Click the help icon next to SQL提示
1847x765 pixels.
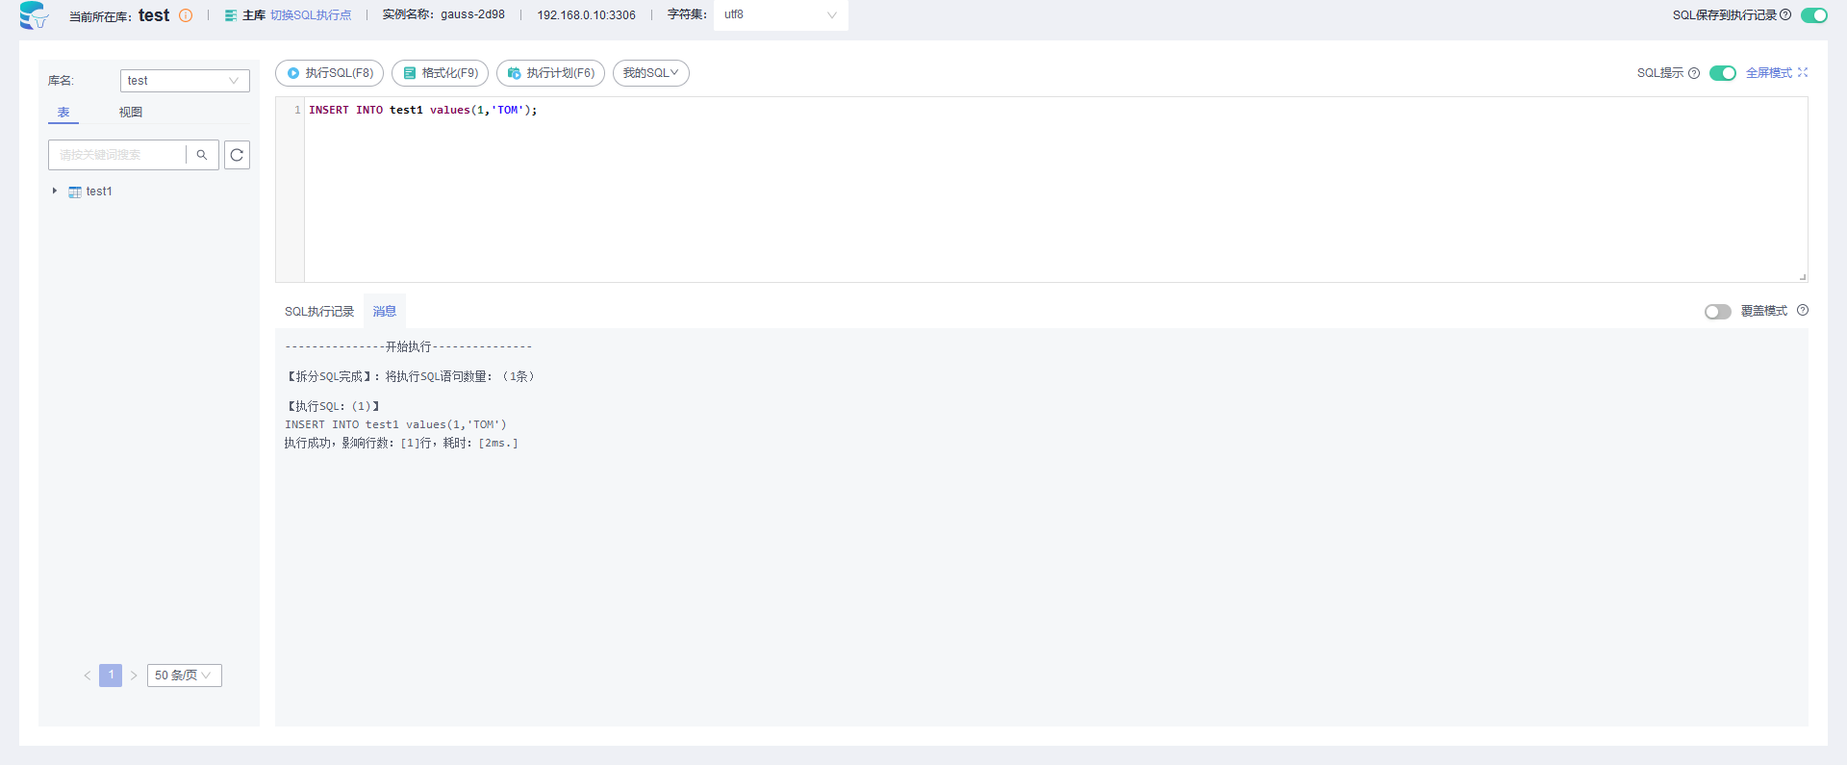pos(1694,73)
